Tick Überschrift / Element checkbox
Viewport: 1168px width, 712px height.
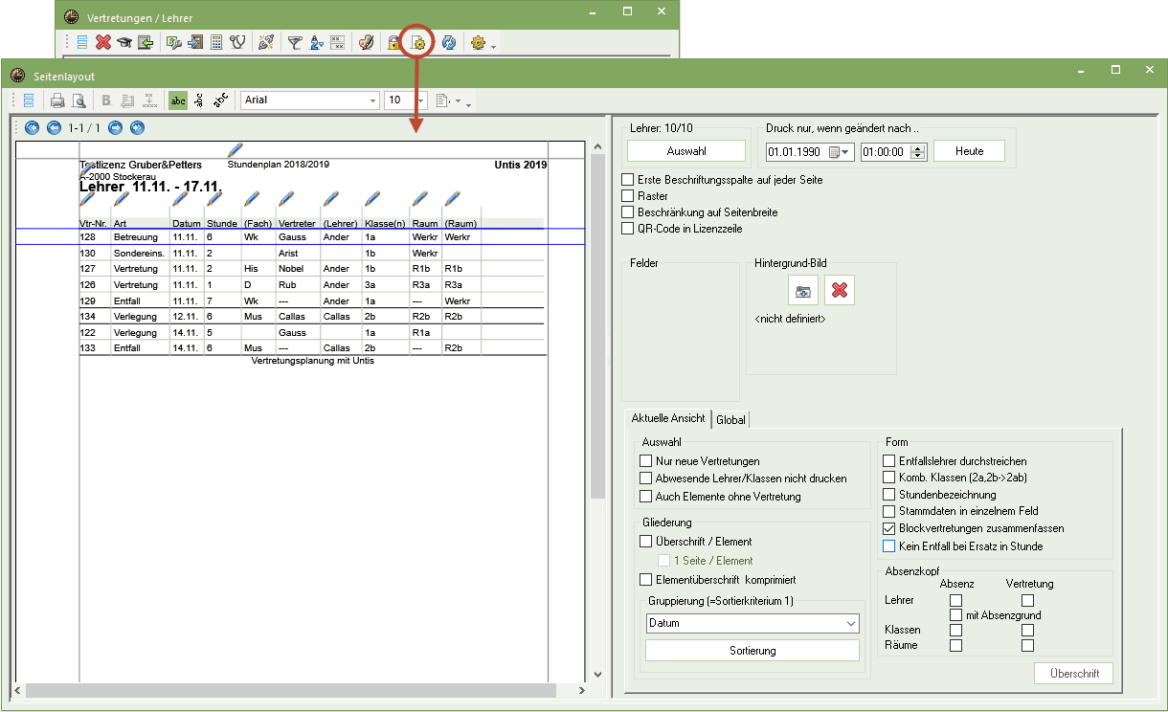click(646, 542)
